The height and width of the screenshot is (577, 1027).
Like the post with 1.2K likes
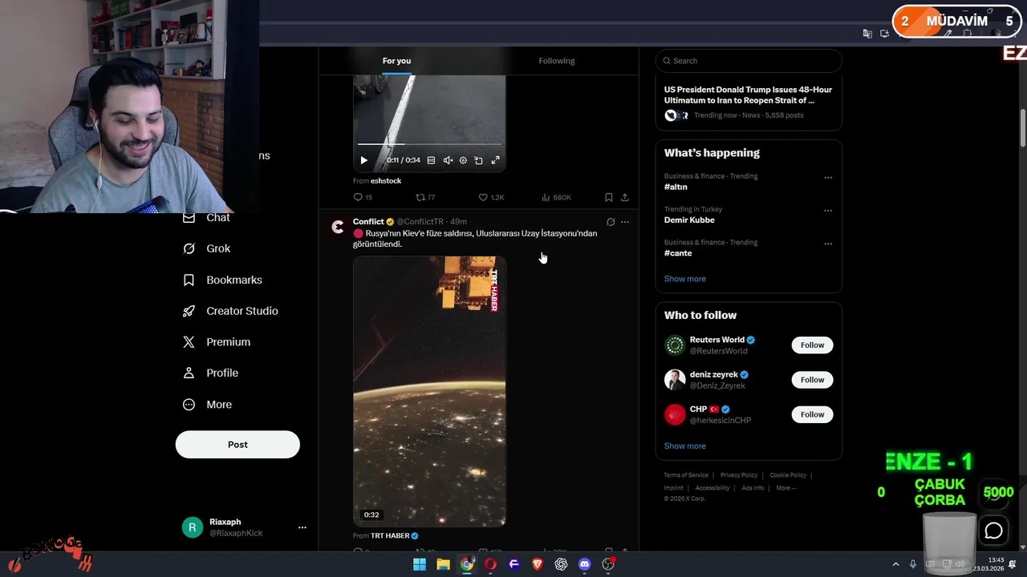(491, 197)
